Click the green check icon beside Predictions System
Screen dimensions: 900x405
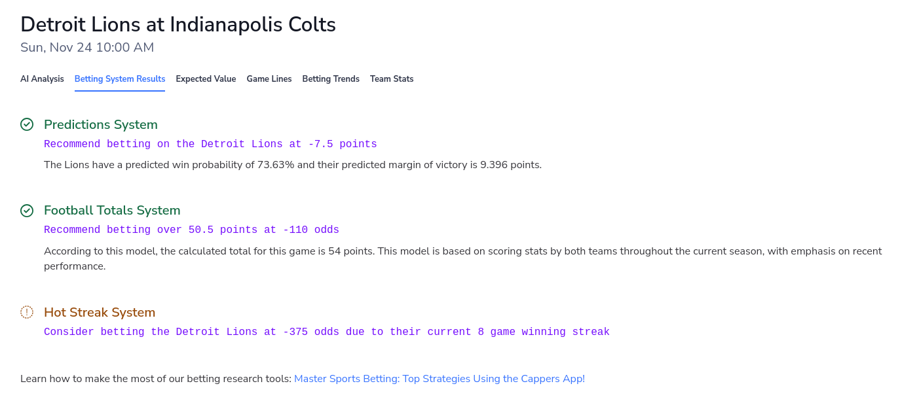[x=27, y=124]
